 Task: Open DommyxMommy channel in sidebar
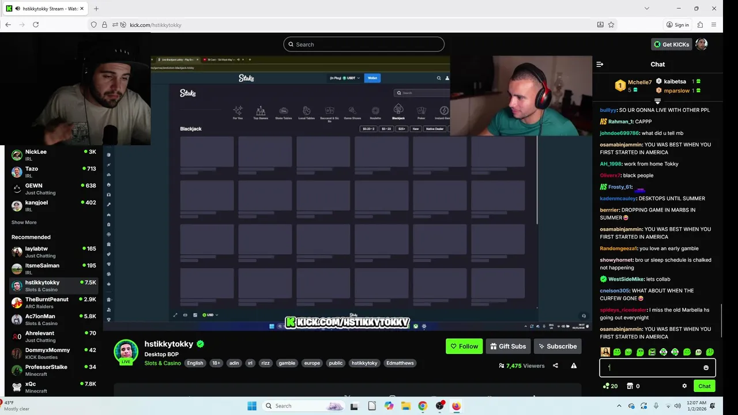tap(54, 353)
